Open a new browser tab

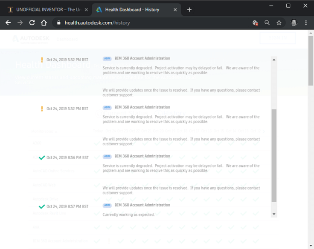pyautogui.click(x=189, y=10)
